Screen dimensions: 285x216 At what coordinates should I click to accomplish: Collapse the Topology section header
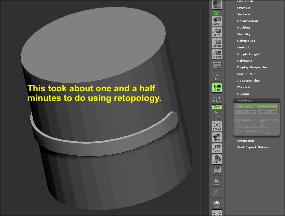tap(257, 101)
